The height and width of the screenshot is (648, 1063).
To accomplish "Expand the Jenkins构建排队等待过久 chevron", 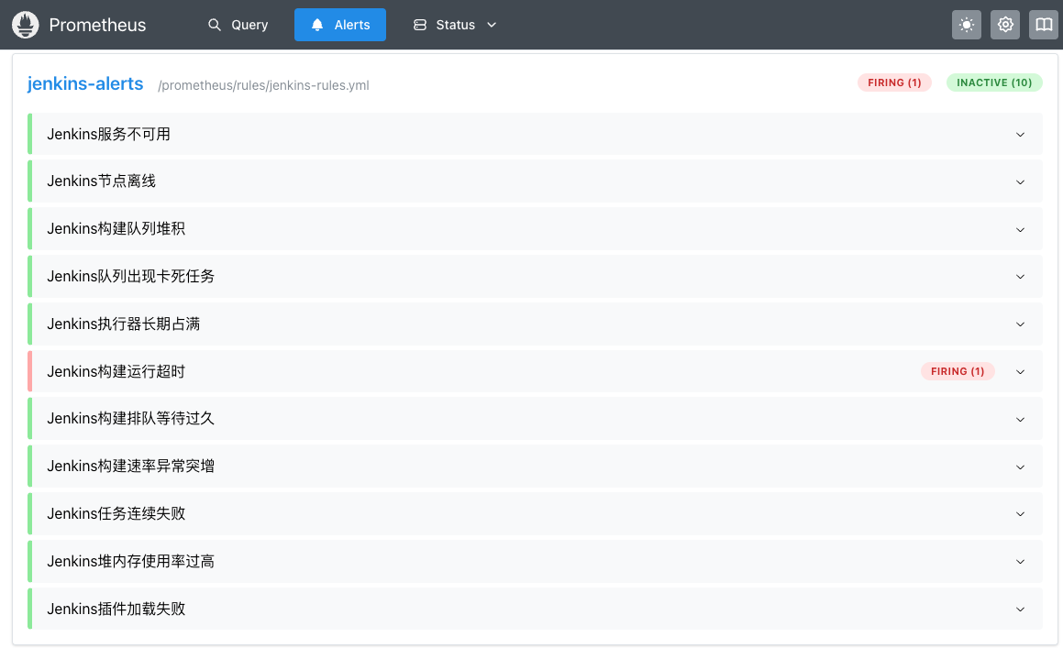I will click(1020, 420).
